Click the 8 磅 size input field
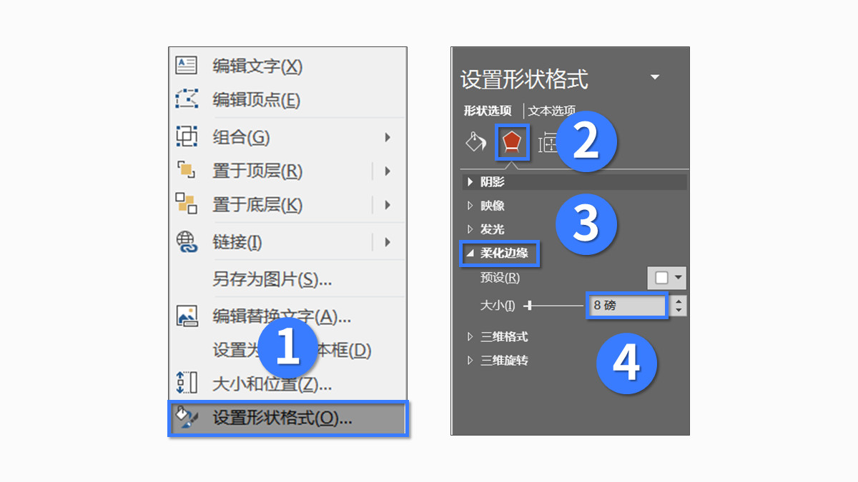Viewport: 858px width, 482px height. [627, 306]
